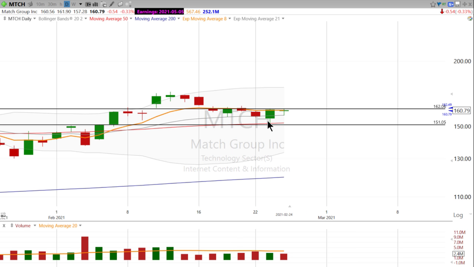This screenshot has height=267, width=474.
Task: Open the chart template 'T' menu
Action: 88,4
